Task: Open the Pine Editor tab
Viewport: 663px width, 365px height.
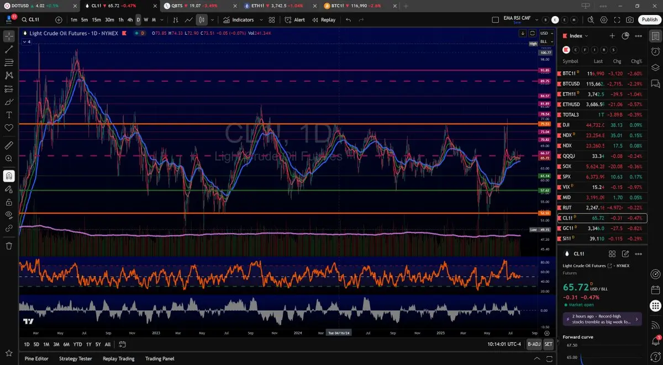Action: click(36, 358)
